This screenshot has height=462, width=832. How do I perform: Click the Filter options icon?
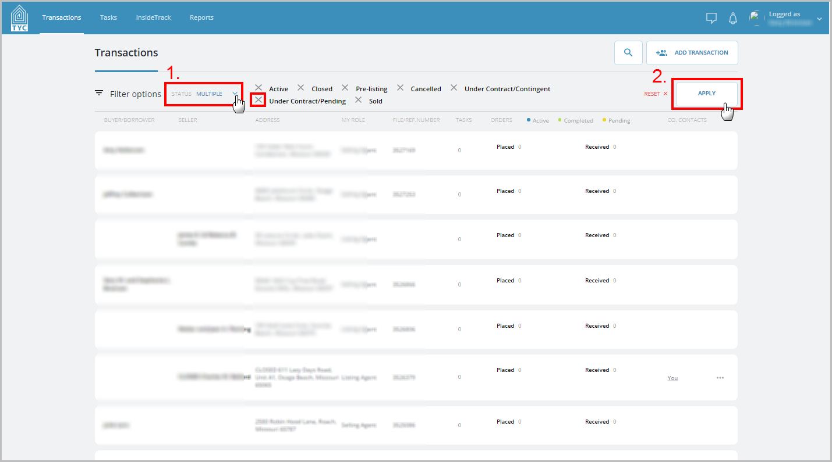[99, 93]
